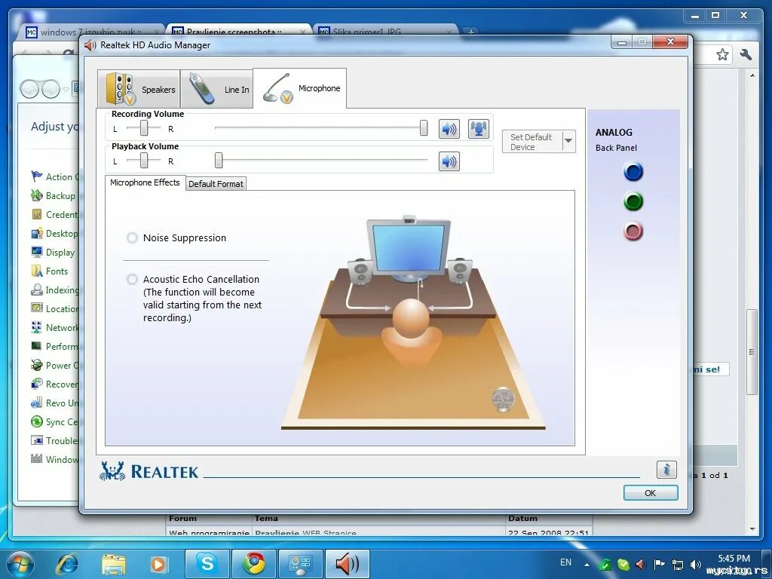Click the Forum column header in Chrome
772x579 pixels.
point(182,519)
